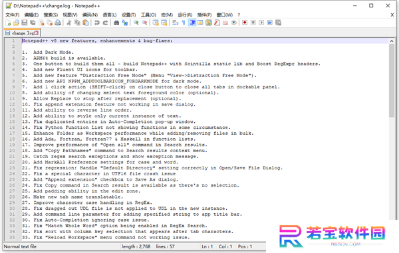The width and height of the screenshot is (399, 253).
Task: Select the change.log tab
Action: coord(23,33)
